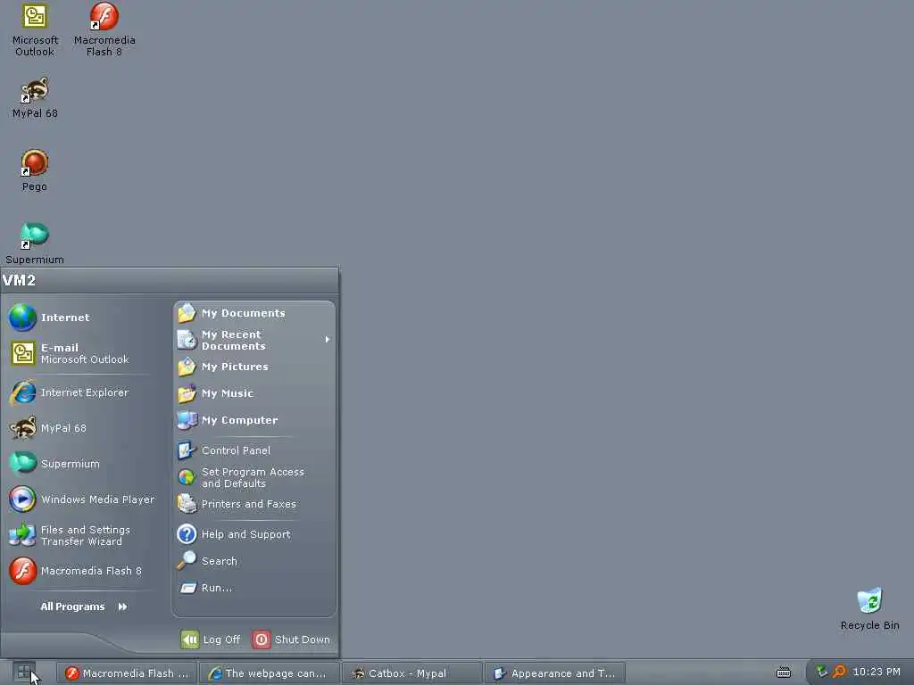The image size is (914, 685).
Task: Open Set Program Access and Defaults
Action: [254, 478]
